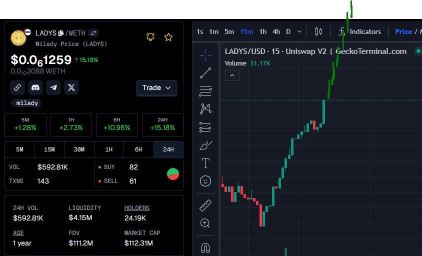Screen dimensions: 422x256
Task: Collapse the chart legend with chevron
Action: point(232,75)
